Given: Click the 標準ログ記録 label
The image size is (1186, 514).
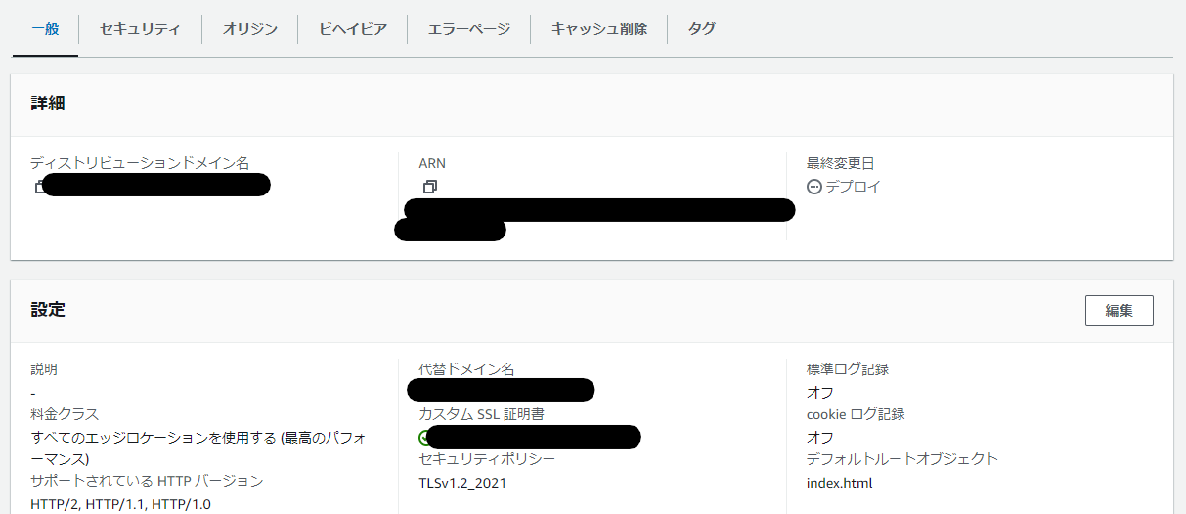Looking at the screenshot, I should click(848, 369).
